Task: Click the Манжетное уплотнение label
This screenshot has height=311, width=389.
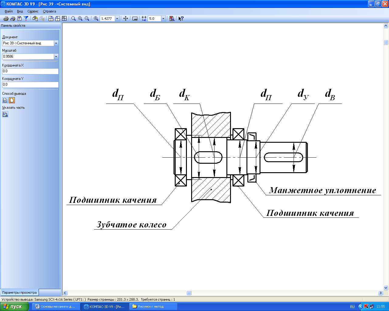Action: (323, 190)
